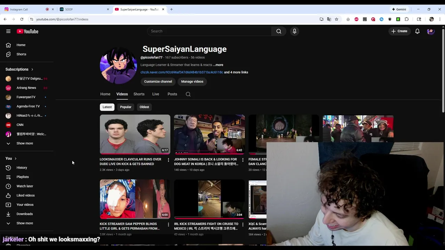Open options menu for Looksmaxxer Clavicular video
Viewport: 445px width, 250px height.
click(x=168, y=160)
